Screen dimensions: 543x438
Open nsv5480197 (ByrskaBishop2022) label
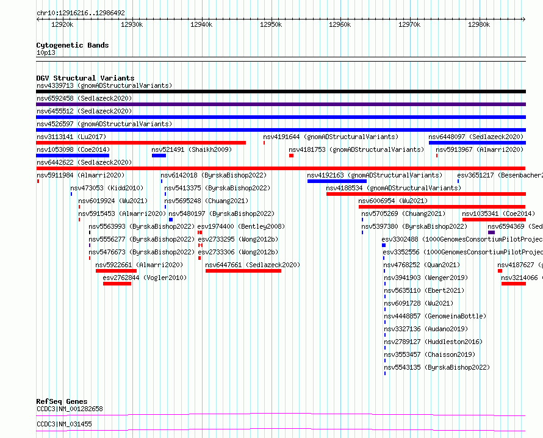click(221, 214)
